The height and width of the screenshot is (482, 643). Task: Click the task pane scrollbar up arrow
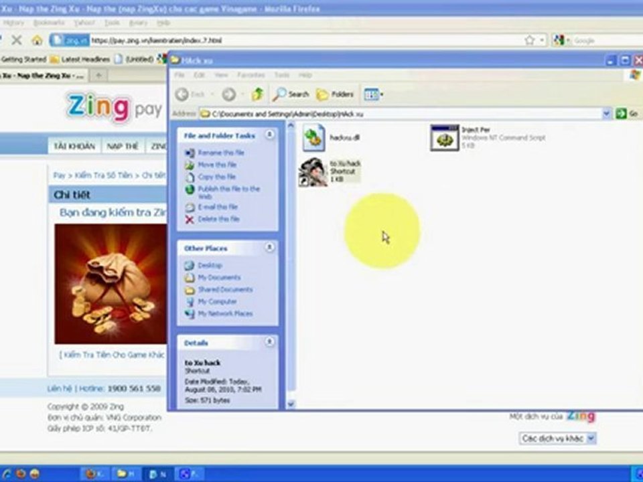291,126
